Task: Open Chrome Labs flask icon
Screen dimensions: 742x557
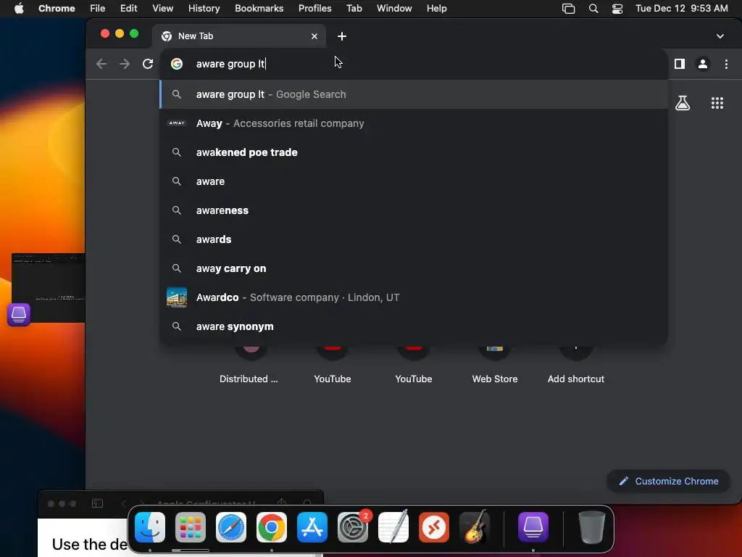Action: (683, 103)
